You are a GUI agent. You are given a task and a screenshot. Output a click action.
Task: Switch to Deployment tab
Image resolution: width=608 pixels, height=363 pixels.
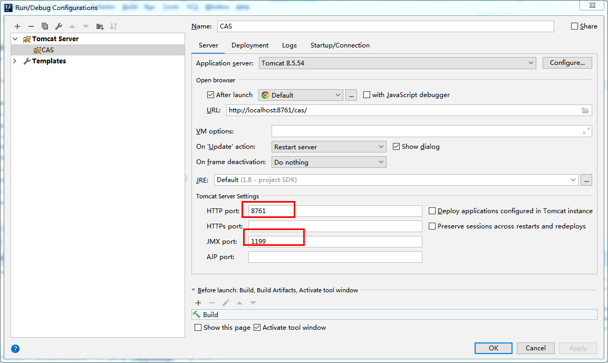point(250,45)
